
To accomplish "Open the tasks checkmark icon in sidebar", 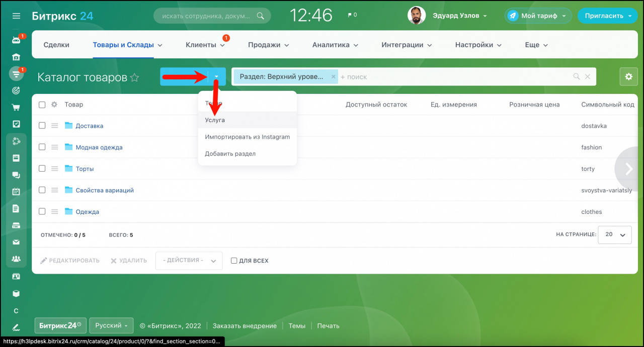I will click(16, 124).
